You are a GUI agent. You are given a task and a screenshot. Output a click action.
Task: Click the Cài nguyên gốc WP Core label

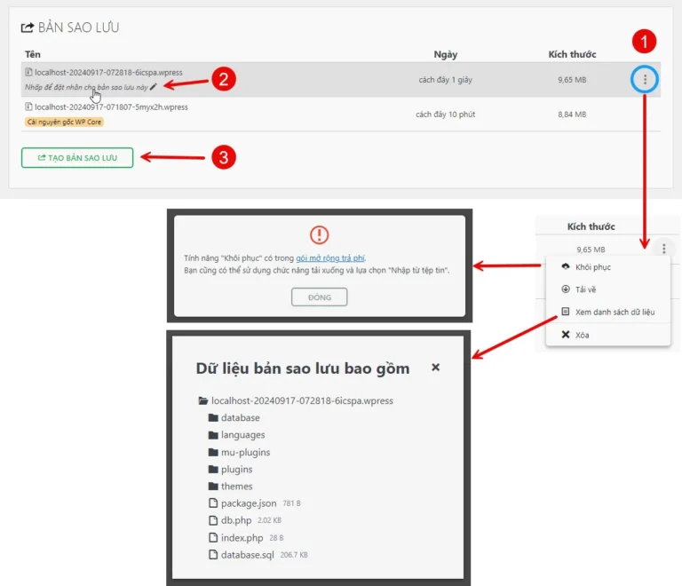click(x=64, y=123)
